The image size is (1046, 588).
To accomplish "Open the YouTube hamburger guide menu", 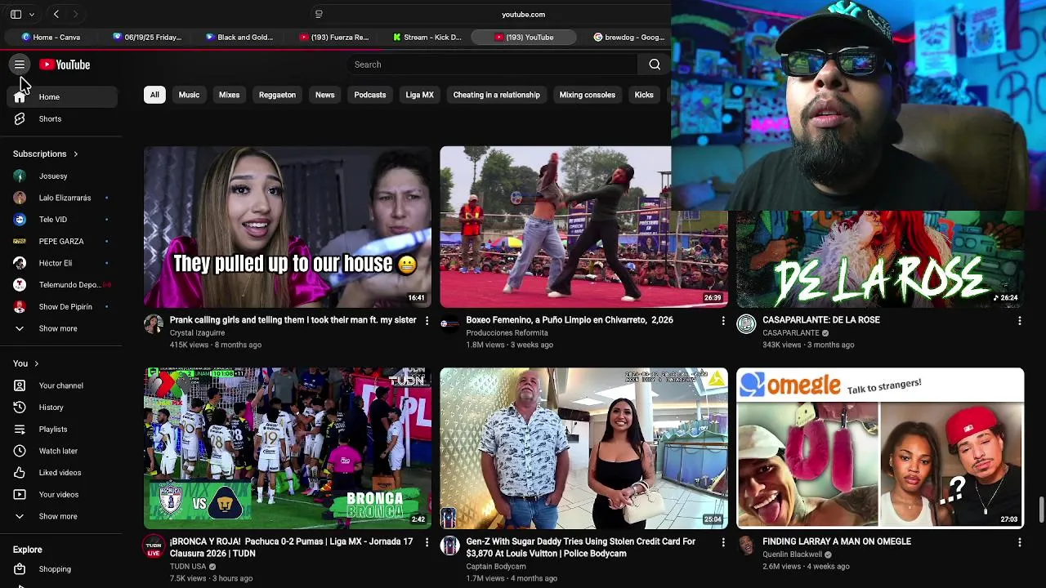I will pos(20,65).
